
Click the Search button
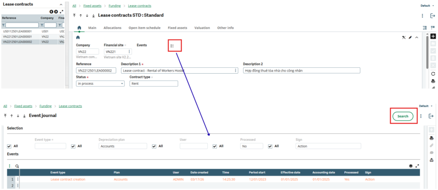coord(403,116)
